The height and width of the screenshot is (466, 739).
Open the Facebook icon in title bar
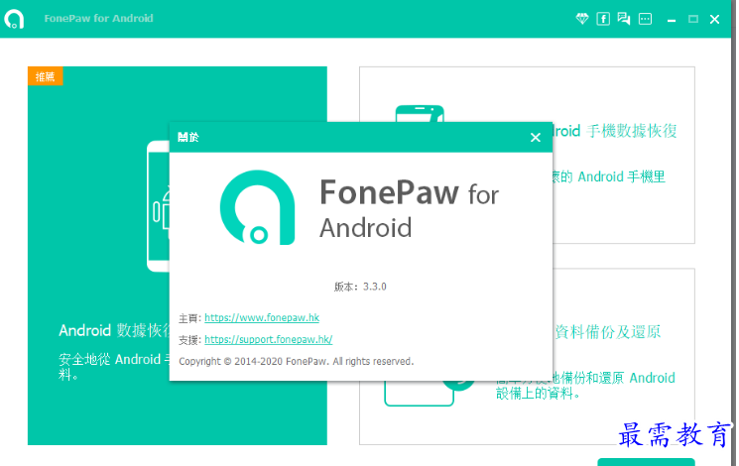coord(603,19)
